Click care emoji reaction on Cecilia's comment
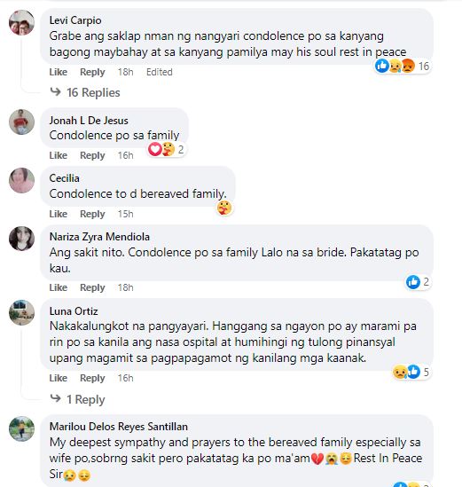 pyautogui.click(x=224, y=208)
